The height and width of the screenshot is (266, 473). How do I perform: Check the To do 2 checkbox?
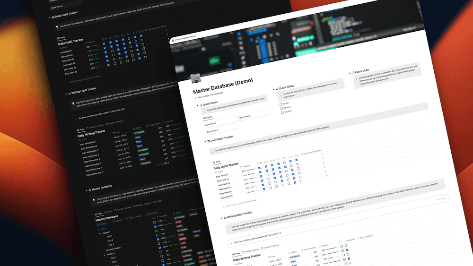[x=281, y=109]
